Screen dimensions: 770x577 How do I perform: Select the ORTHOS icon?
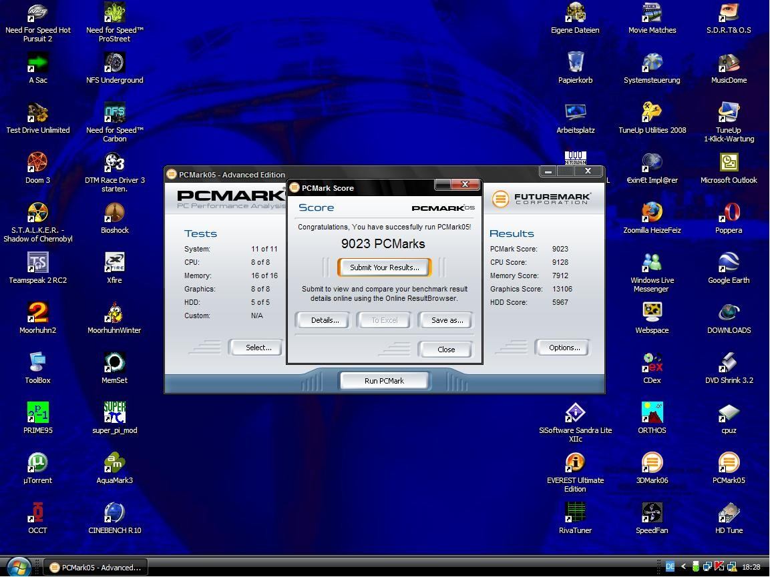pos(652,414)
